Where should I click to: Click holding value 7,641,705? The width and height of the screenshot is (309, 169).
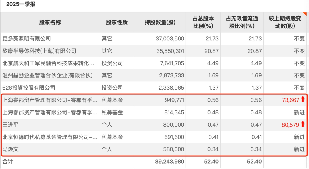172,63
